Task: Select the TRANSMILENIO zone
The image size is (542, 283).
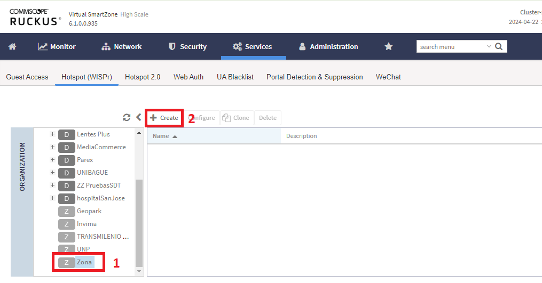Action: tap(103, 237)
